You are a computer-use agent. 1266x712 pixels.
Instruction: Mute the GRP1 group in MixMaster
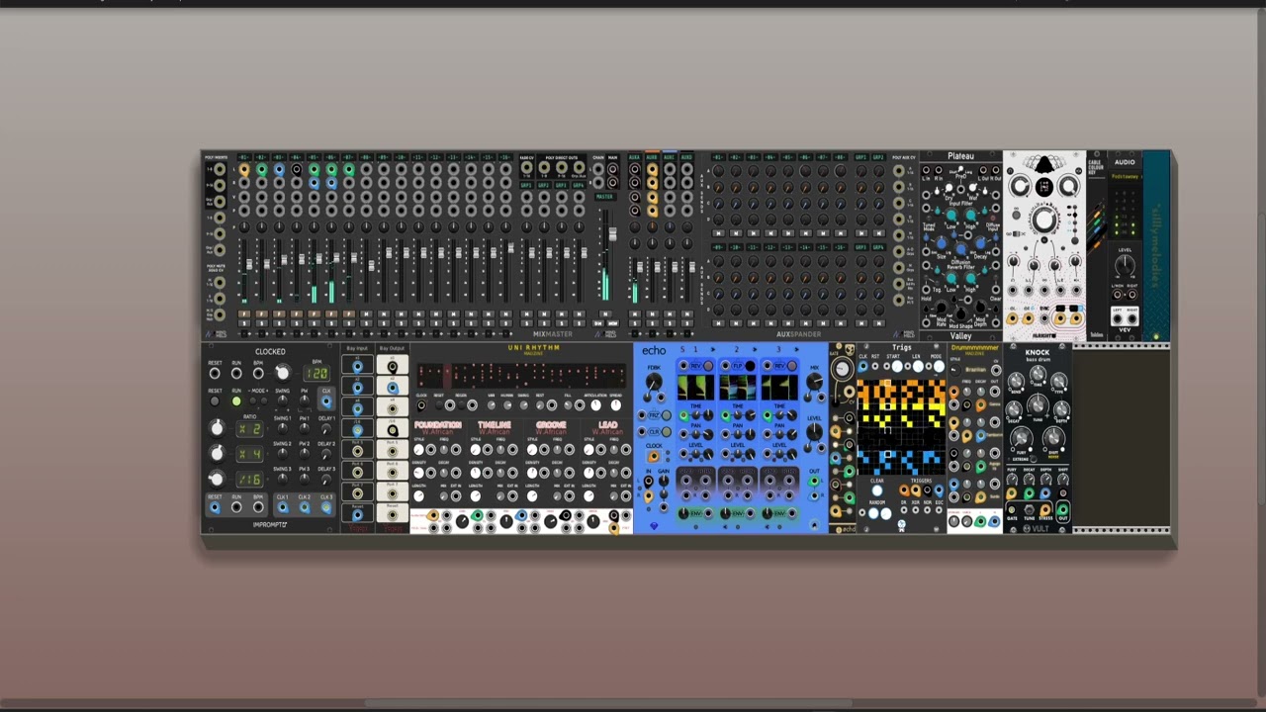526,313
